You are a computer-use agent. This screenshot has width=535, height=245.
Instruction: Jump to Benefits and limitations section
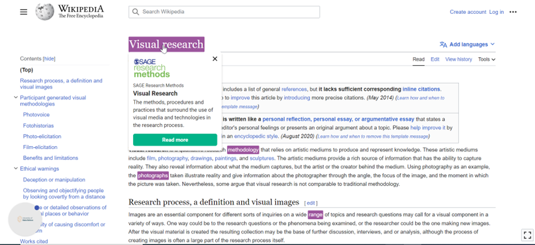pyautogui.click(x=50, y=158)
